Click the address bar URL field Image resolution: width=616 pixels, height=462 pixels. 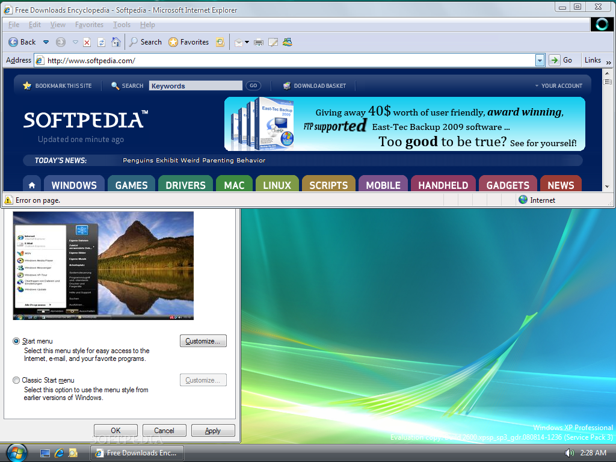tap(285, 61)
